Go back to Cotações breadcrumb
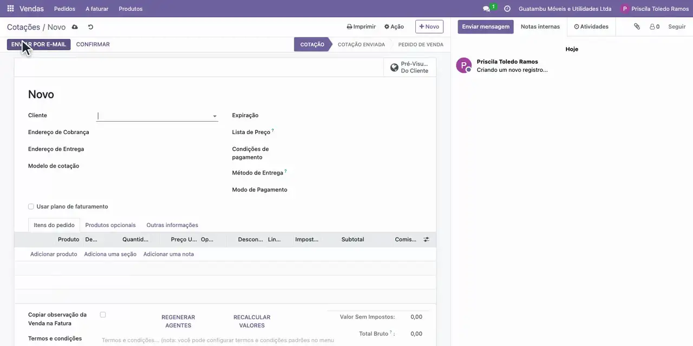 [23, 27]
